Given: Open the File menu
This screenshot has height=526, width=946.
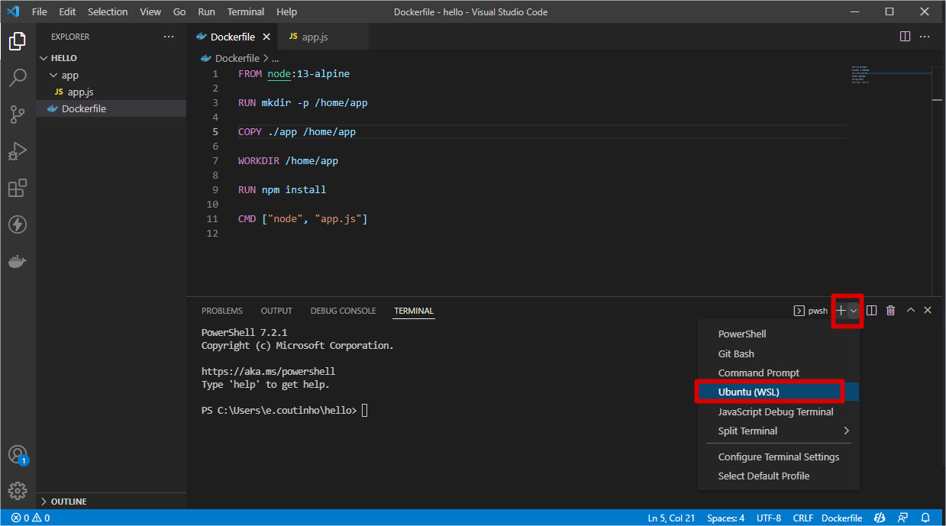Looking at the screenshot, I should click(x=40, y=12).
